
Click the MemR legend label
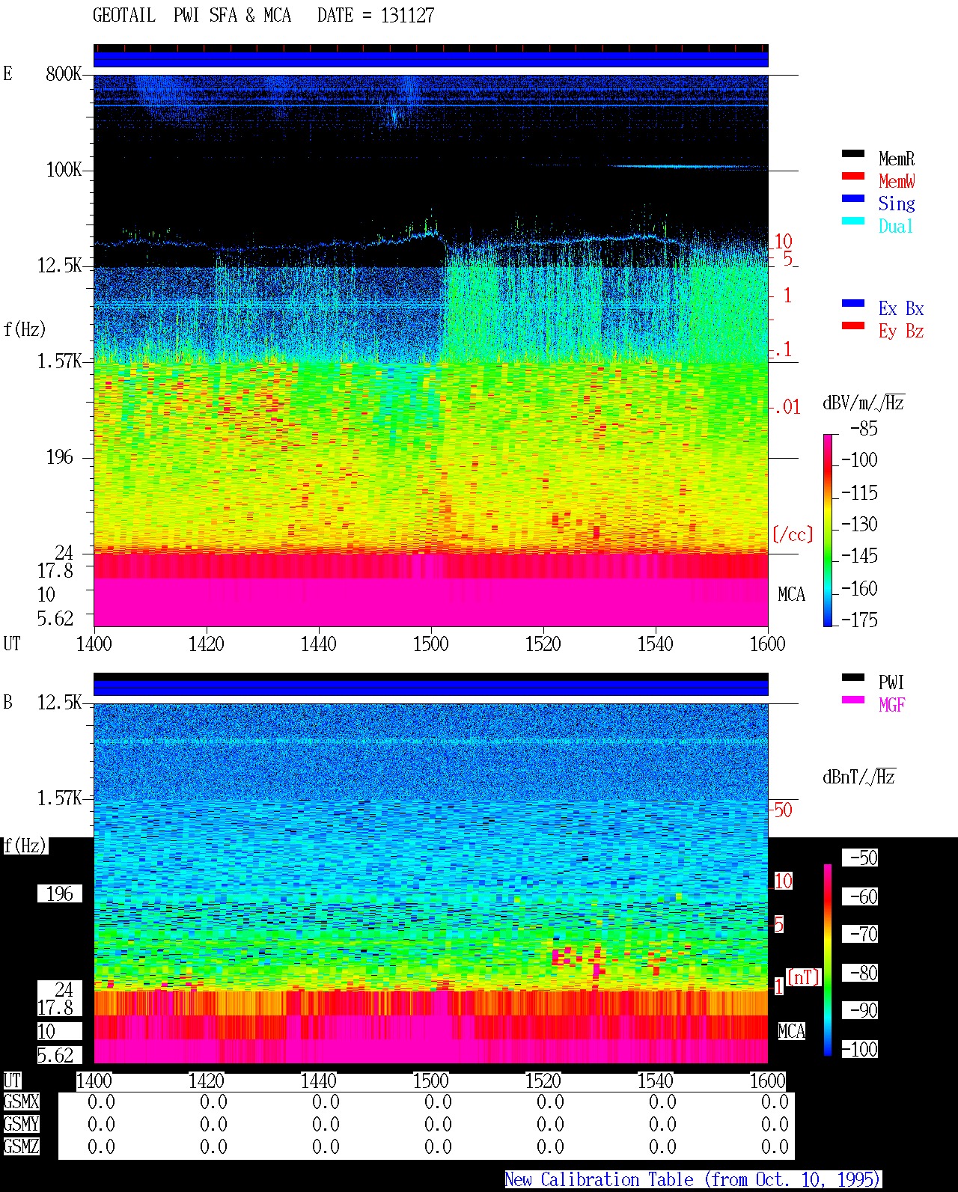click(x=897, y=159)
